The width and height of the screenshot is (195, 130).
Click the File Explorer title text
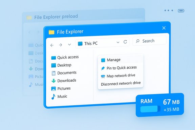tap(70, 32)
